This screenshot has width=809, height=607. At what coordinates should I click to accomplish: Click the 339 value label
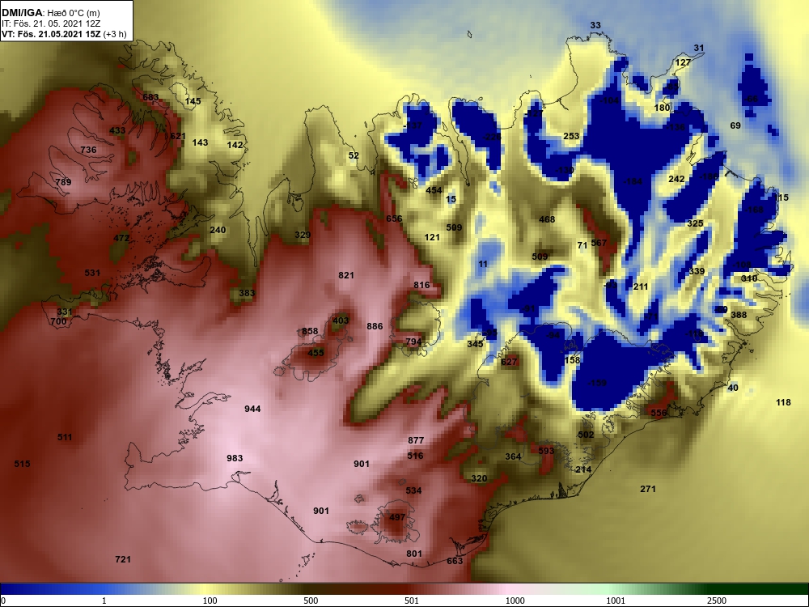[697, 271]
